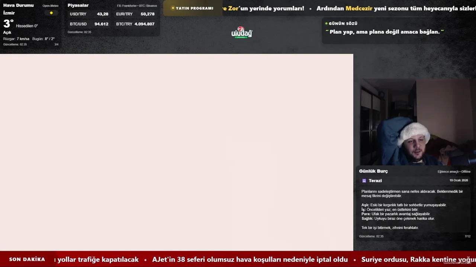This screenshot has height=267, width=476.
Task: Click the blank pink main content area
Action: tap(177, 152)
